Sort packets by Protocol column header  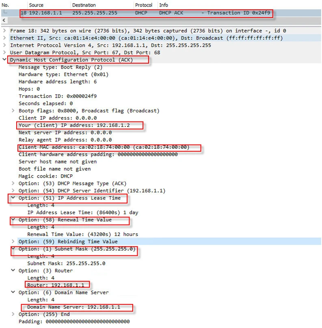[144, 5]
